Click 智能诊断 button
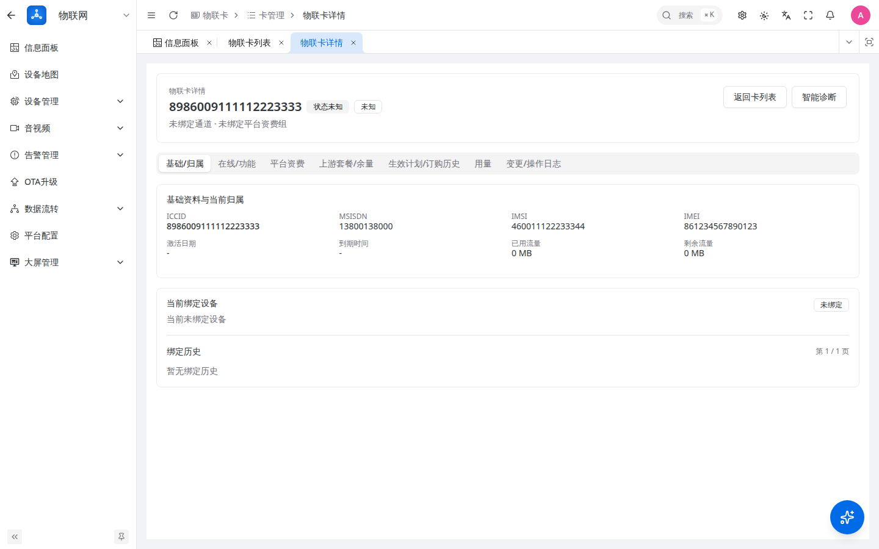Screen dimensions: 879x549 (x=819, y=97)
